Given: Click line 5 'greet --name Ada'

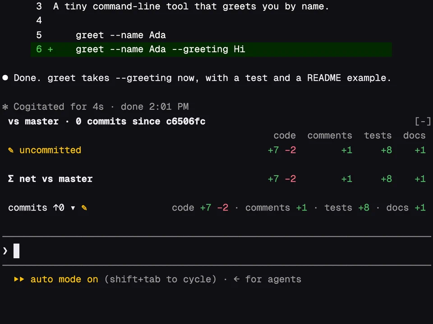Looking at the screenshot, I should (121, 35).
